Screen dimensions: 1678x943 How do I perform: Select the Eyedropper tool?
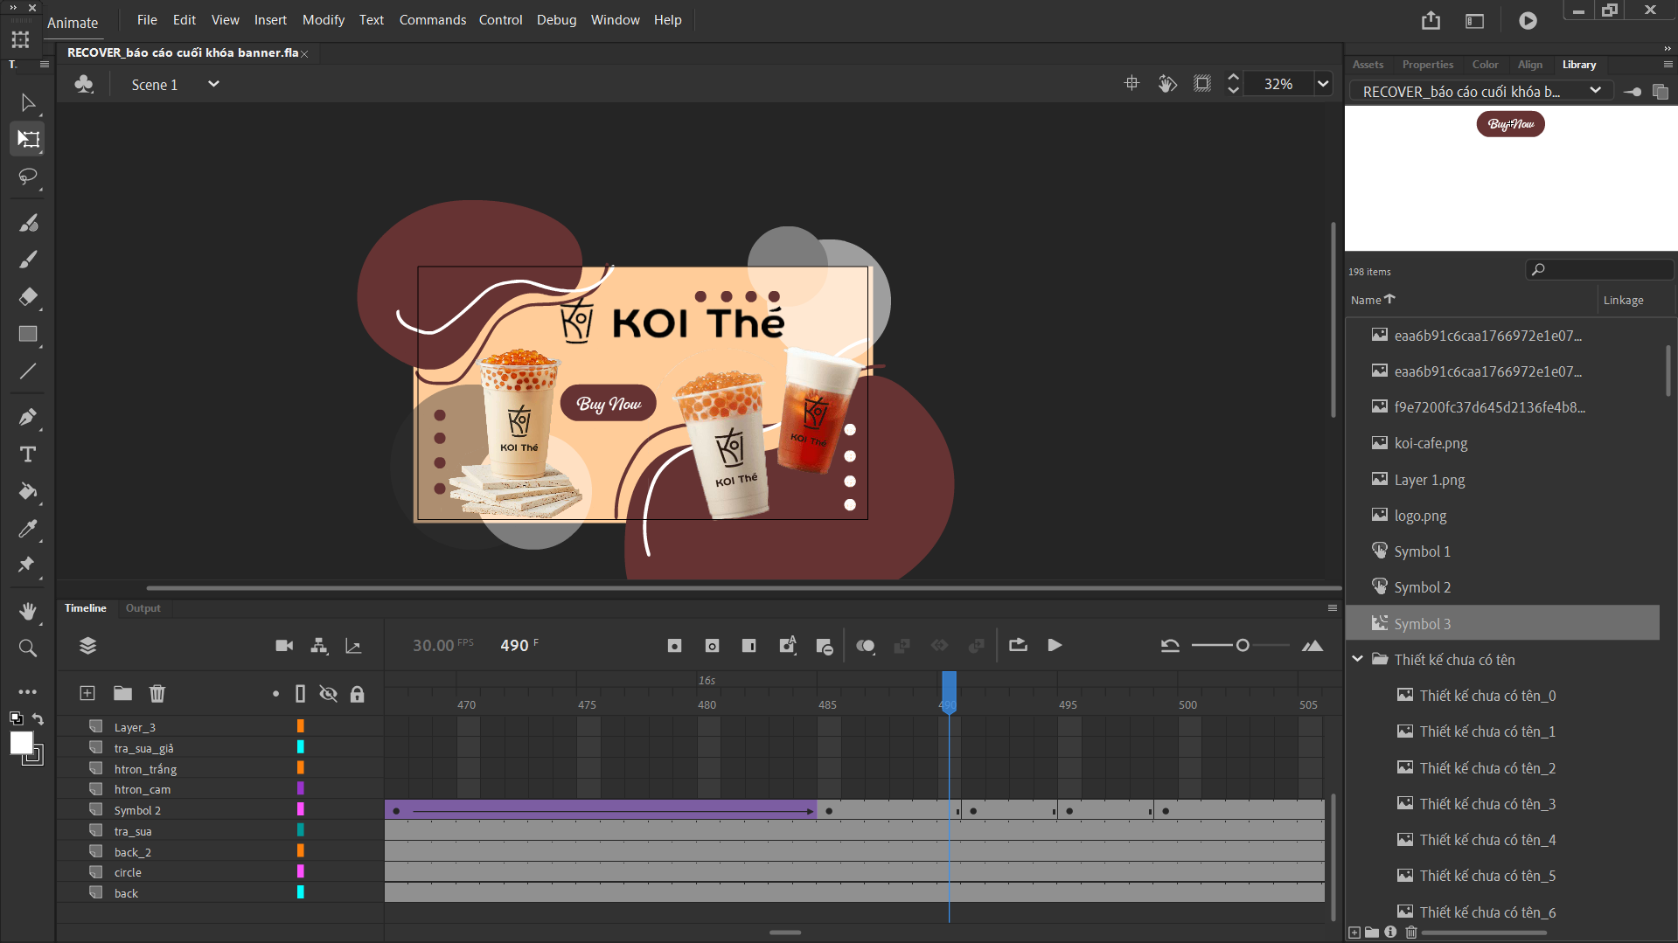[28, 529]
